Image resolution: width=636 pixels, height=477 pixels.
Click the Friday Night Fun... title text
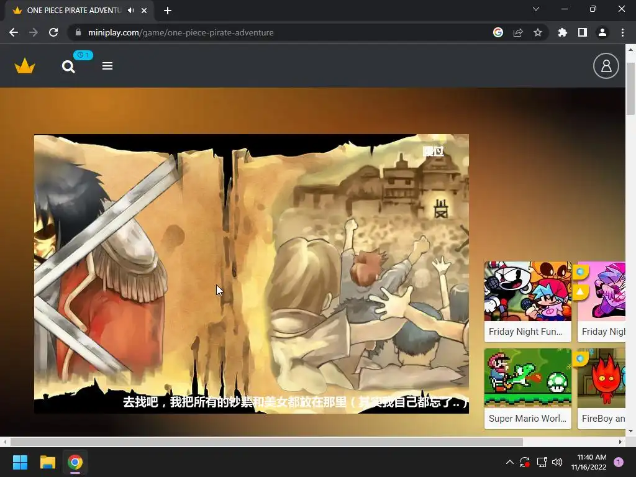tap(525, 332)
